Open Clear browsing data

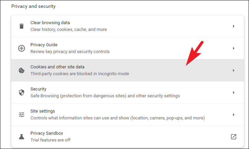(x=128, y=26)
